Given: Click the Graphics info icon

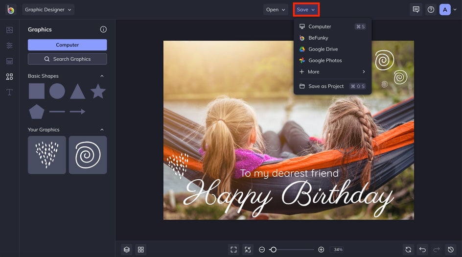Looking at the screenshot, I should 103,29.
